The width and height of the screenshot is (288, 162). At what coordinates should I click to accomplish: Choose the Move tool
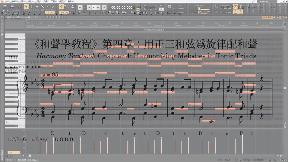click(x=37, y=7)
